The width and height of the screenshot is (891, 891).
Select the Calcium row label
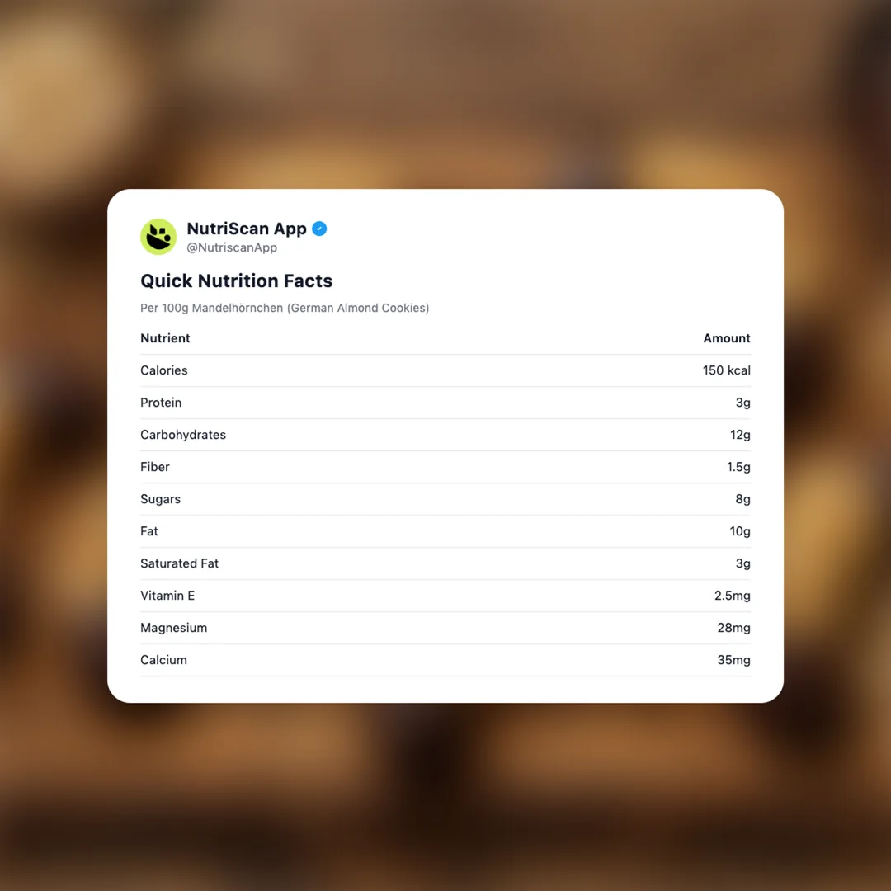tap(163, 660)
